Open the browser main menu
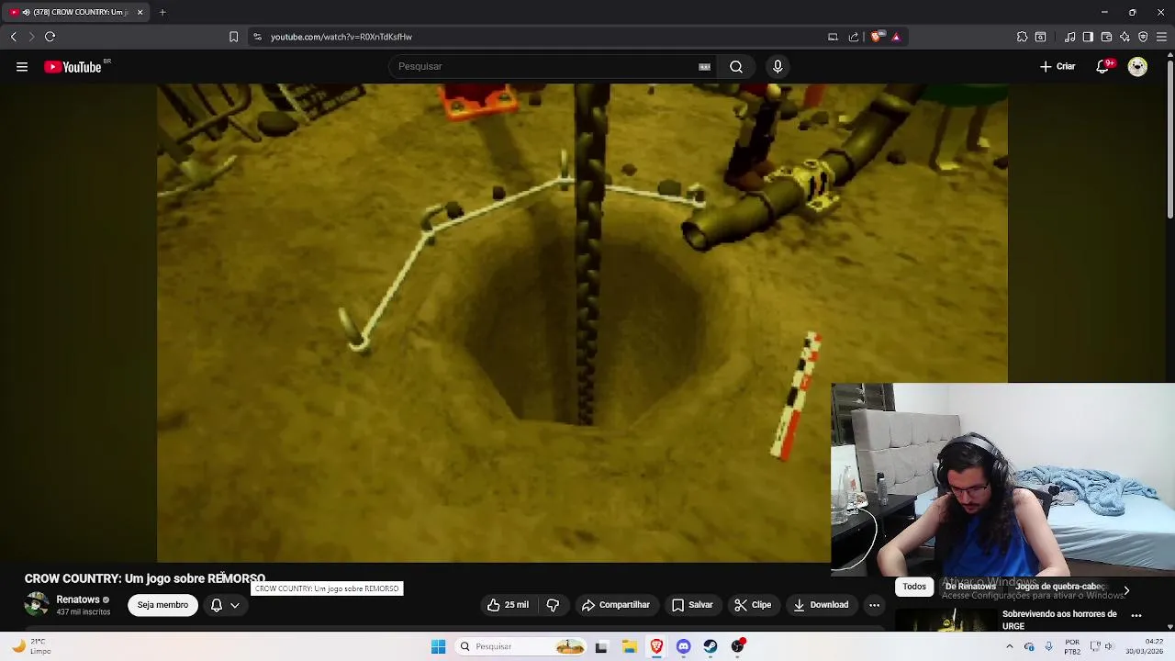 [1161, 37]
